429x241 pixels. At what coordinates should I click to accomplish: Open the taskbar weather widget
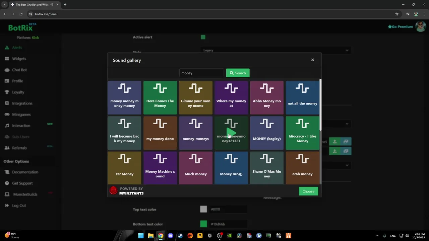[x=12, y=236]
